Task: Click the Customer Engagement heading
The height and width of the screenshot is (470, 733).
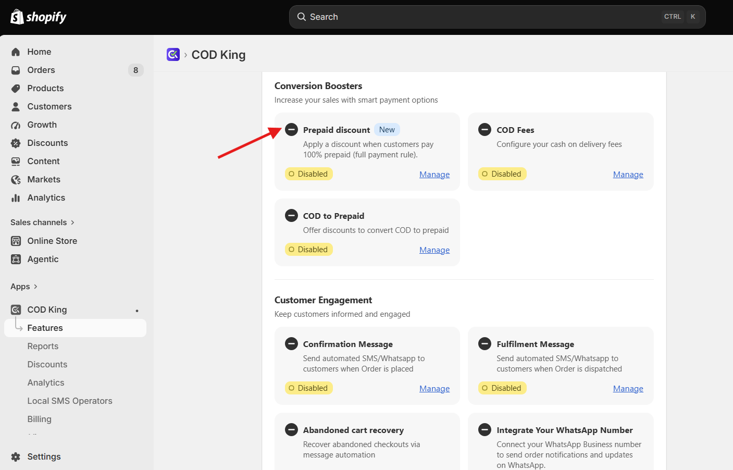Action: point(323,300)
